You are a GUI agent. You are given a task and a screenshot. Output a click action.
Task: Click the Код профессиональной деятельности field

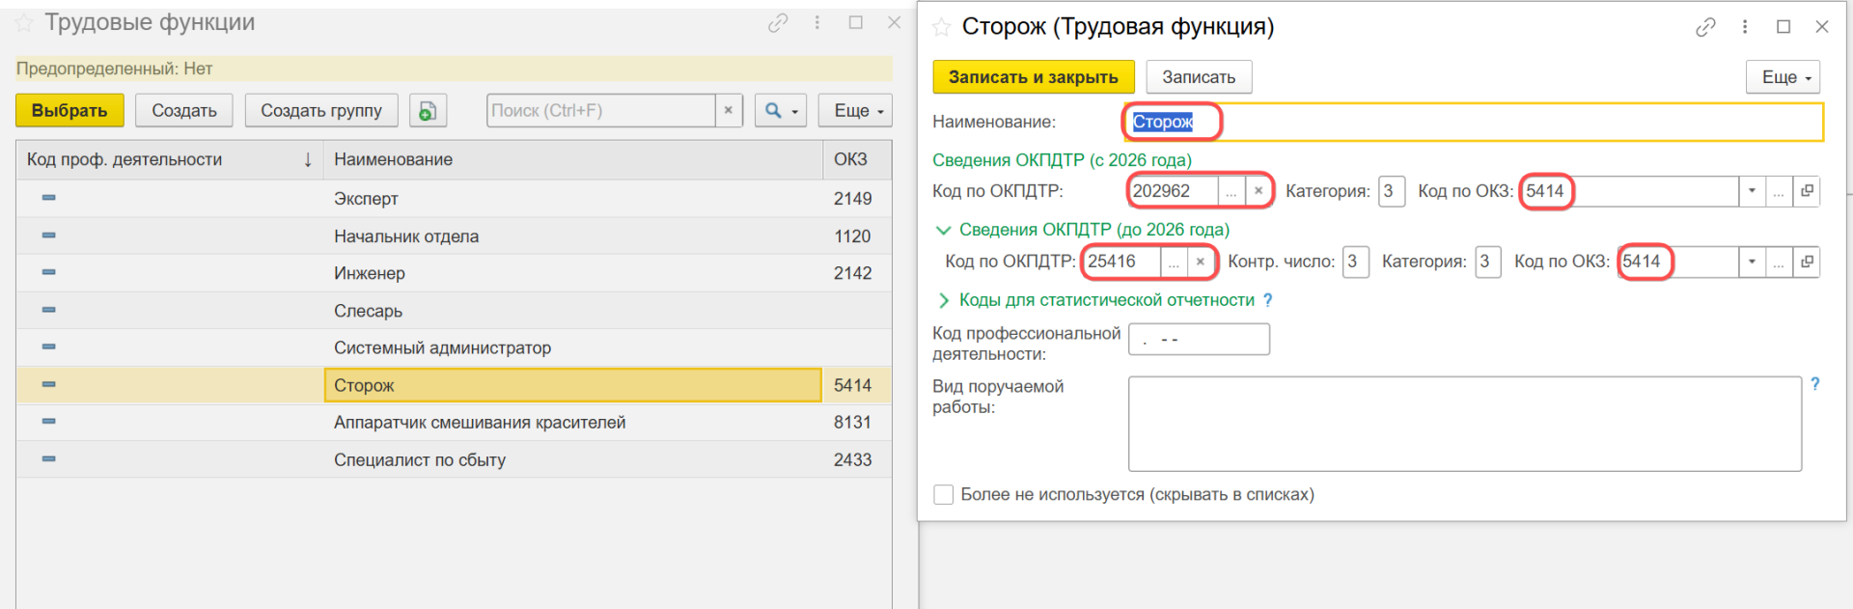1199,340
